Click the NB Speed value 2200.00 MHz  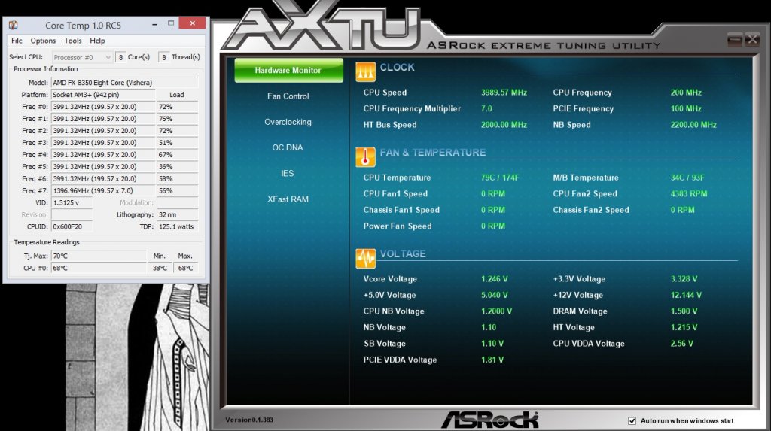coord(693,125)
